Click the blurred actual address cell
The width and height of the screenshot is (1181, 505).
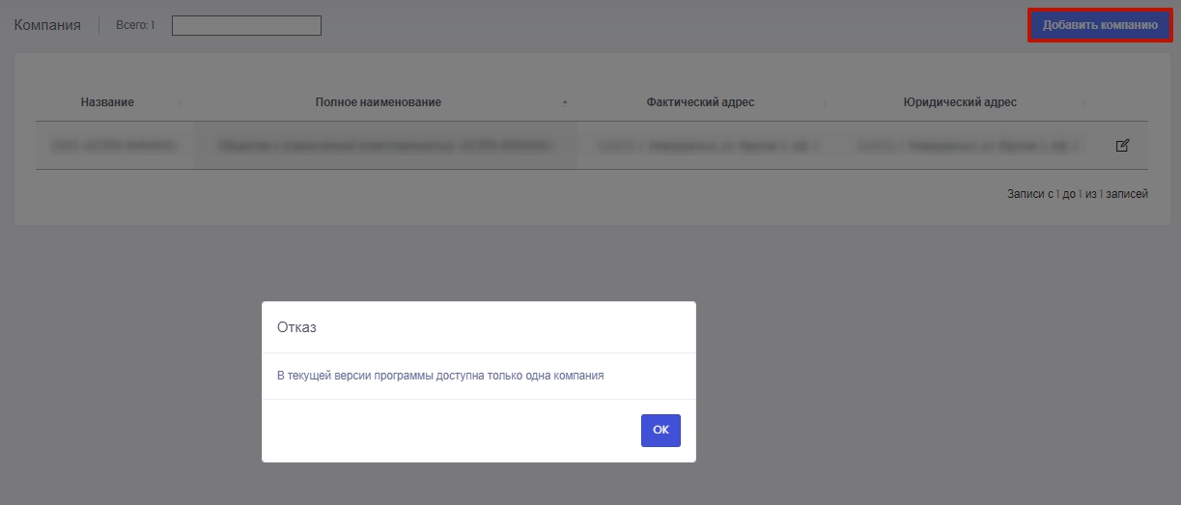[x=708, y=146]
